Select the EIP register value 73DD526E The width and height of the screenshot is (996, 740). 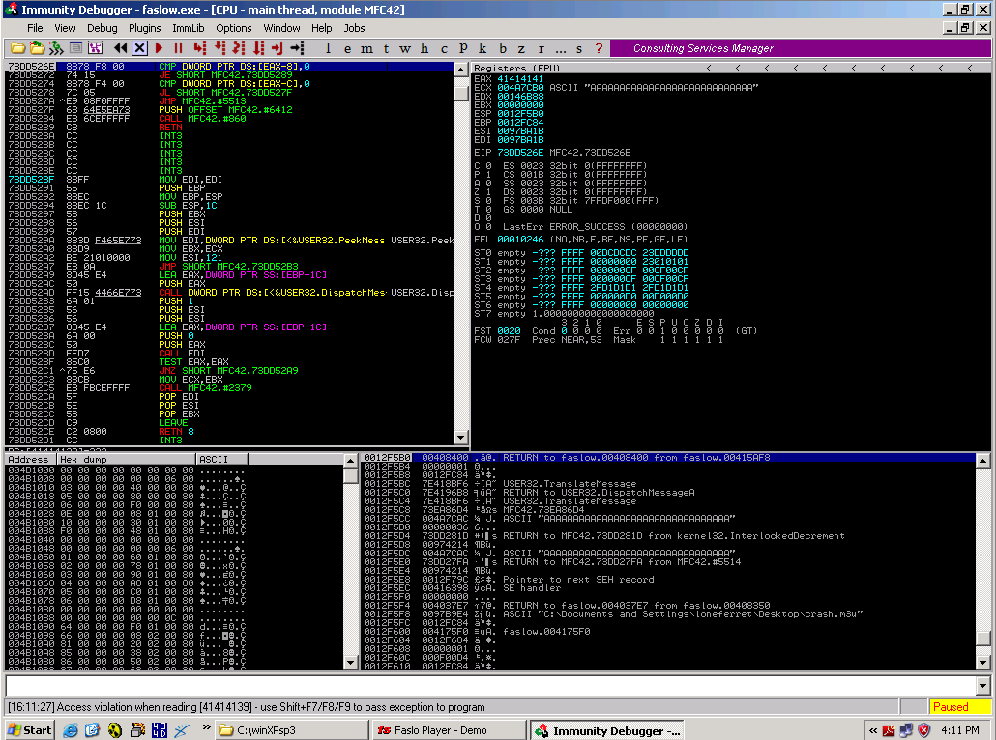520,153
